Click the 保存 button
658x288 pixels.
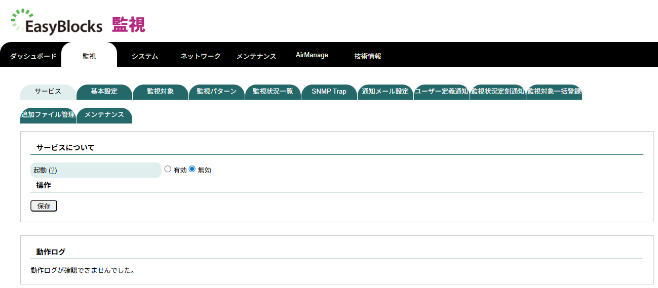coord(44,206)
